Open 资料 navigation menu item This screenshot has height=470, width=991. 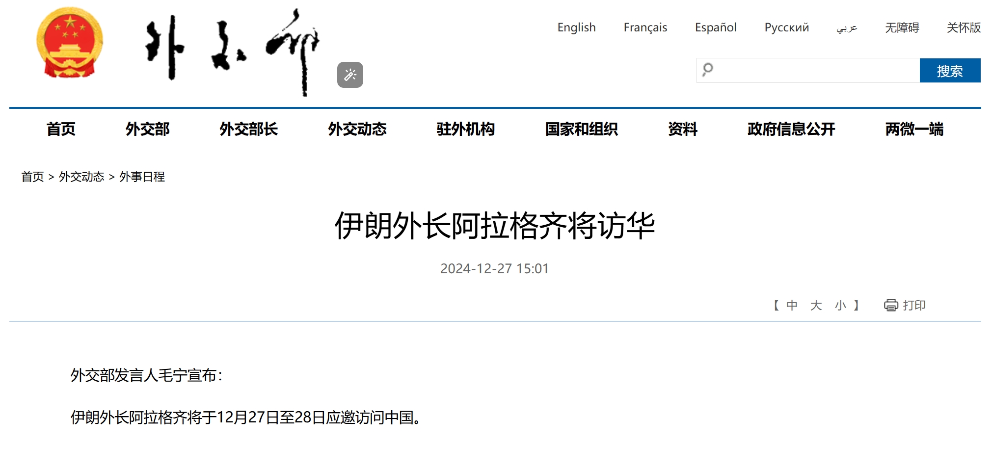(682, 129)
